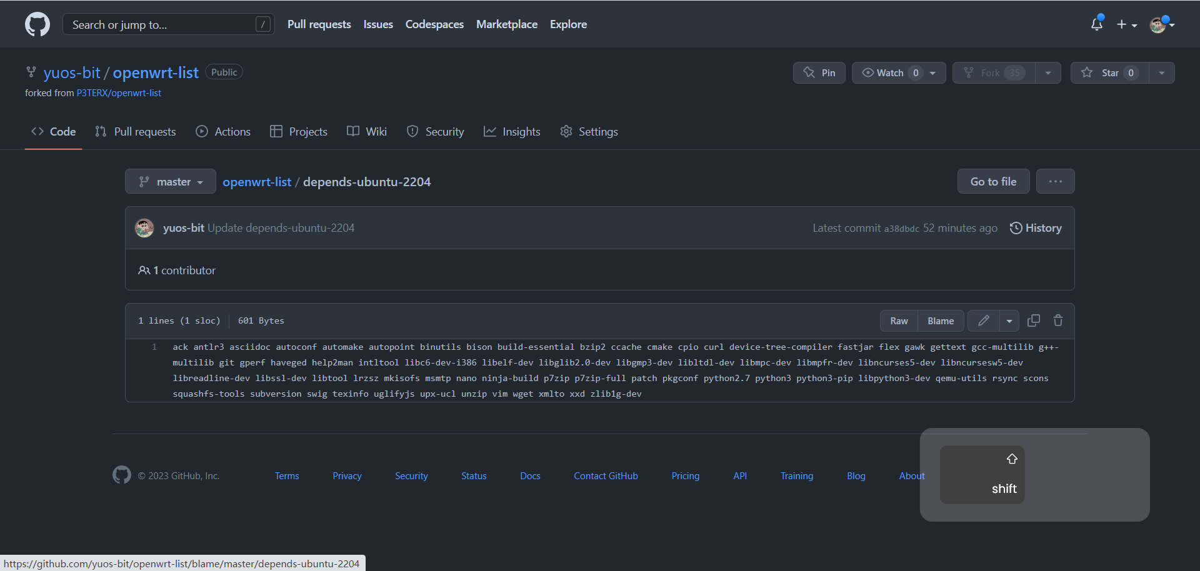1200x571 pixels.
Task: Open committer avatar next to yuos-bit
Action: click(x=144, y=228)
